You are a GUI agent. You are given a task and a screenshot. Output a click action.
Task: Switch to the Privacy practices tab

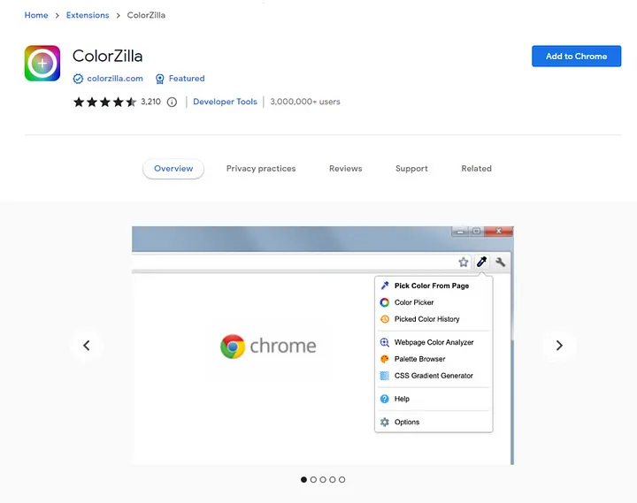point(261,169)
